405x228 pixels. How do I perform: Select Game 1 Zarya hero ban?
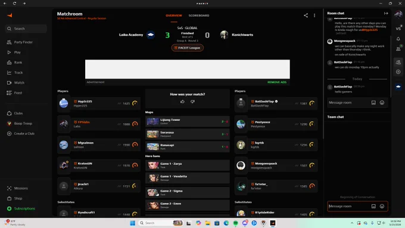(188, 165)
